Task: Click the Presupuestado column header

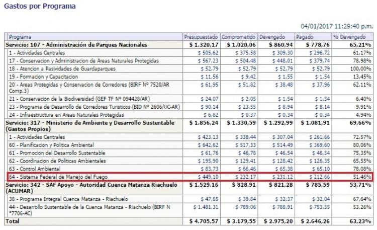Action: click(201, 37)
